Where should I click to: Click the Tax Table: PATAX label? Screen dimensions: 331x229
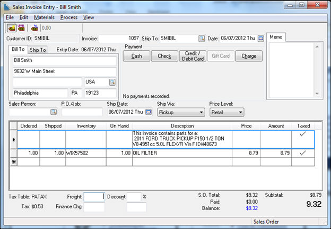28,197
